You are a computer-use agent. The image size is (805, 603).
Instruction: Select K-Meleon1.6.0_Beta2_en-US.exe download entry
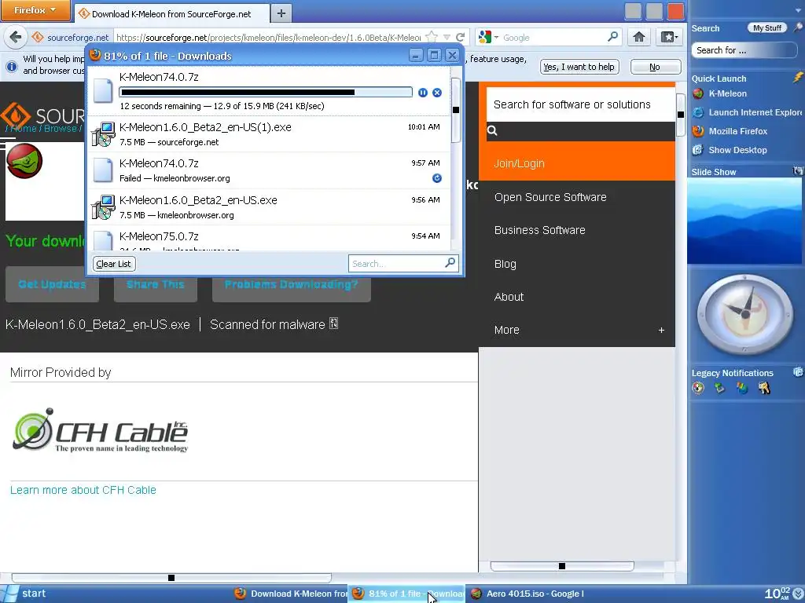point(269,207)
